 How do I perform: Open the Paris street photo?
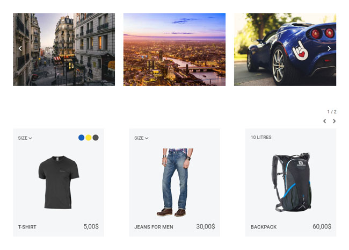tap(64, 49)
